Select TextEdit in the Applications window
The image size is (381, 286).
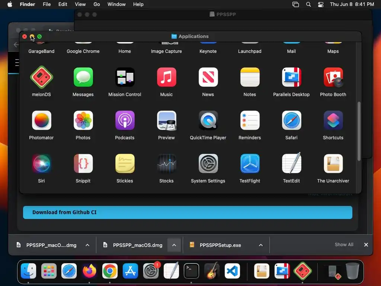(291, 163)
